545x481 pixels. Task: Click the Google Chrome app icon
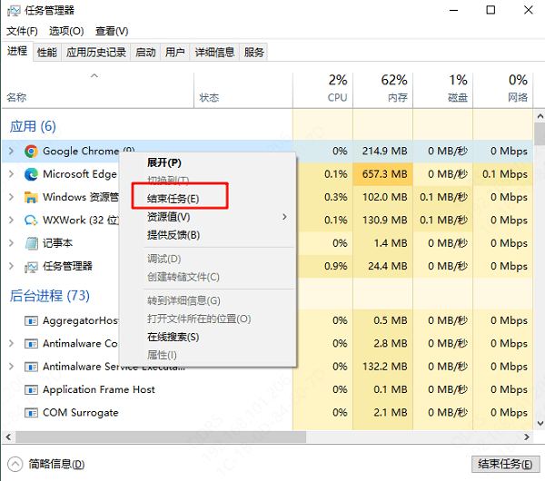pyautogui.click(x=31, y=151)
